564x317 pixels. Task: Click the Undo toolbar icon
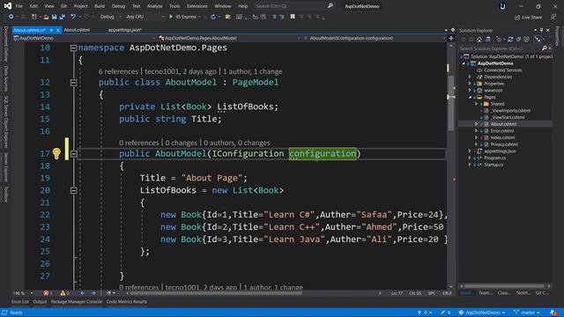click(73, 17)
